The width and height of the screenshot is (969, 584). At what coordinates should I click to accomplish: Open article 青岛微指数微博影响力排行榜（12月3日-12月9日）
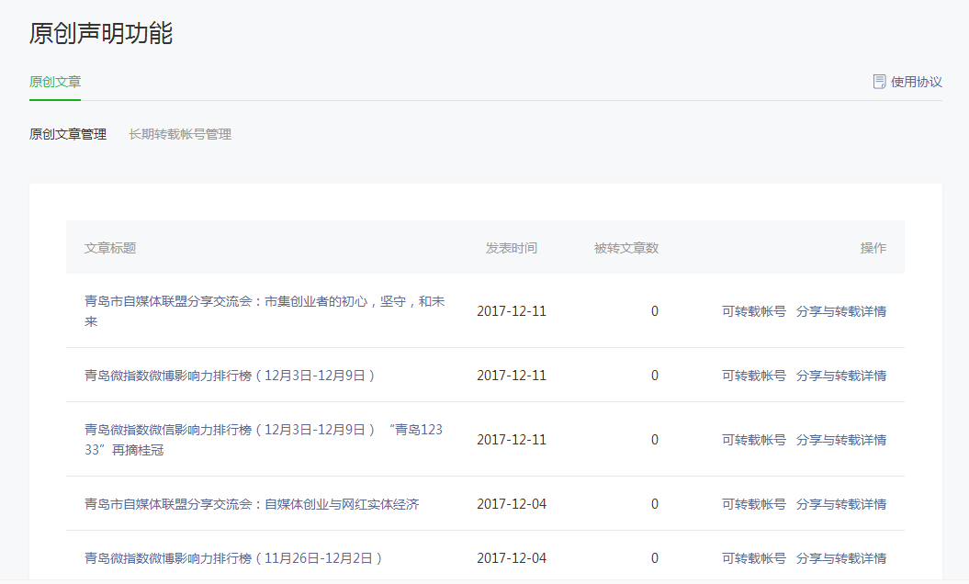(x=230, y=376)
